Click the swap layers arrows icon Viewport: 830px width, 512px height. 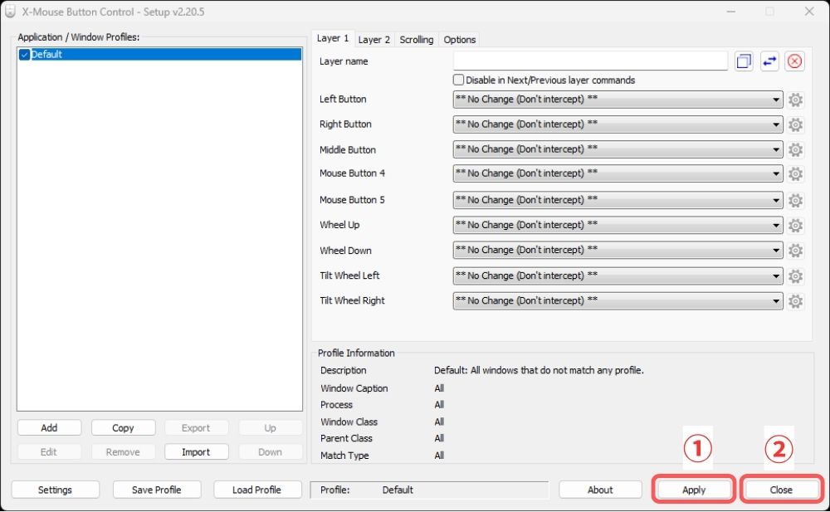(x=769, y=61)
